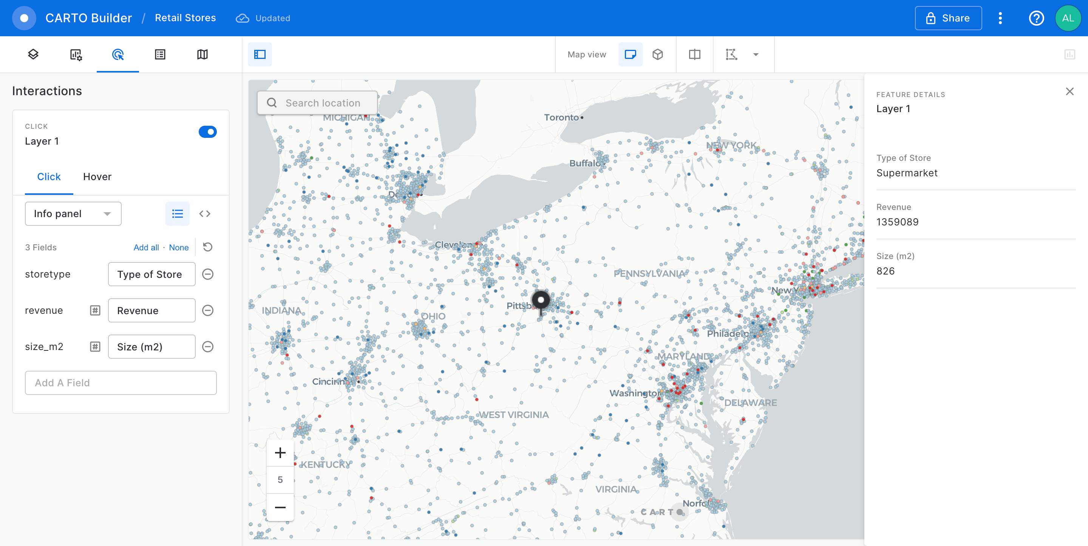Enable split dual map view
The width and height of the screenshot is (1088, 546).
tap(694, 54)
